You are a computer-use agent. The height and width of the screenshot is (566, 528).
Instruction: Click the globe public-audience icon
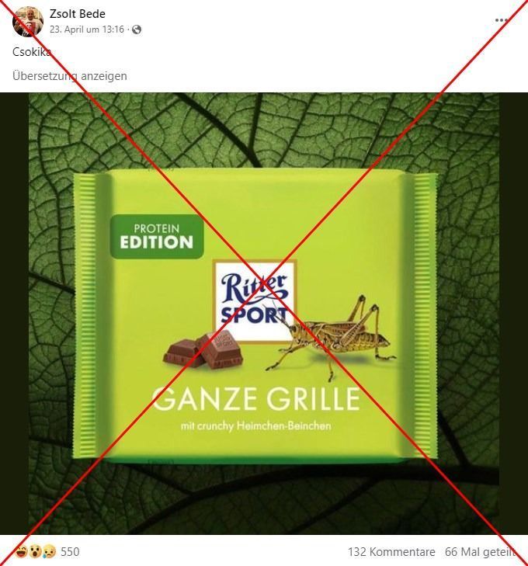point(137,30)
